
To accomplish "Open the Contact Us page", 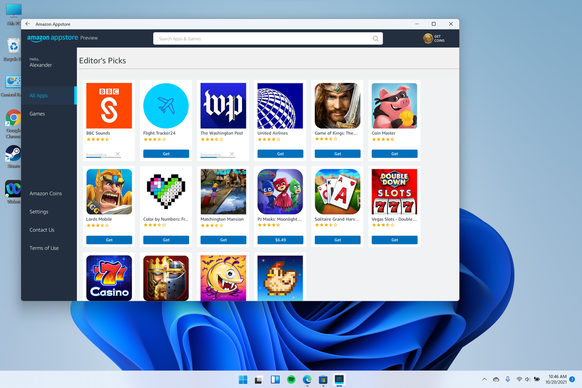I will click(x=42, y=229).
